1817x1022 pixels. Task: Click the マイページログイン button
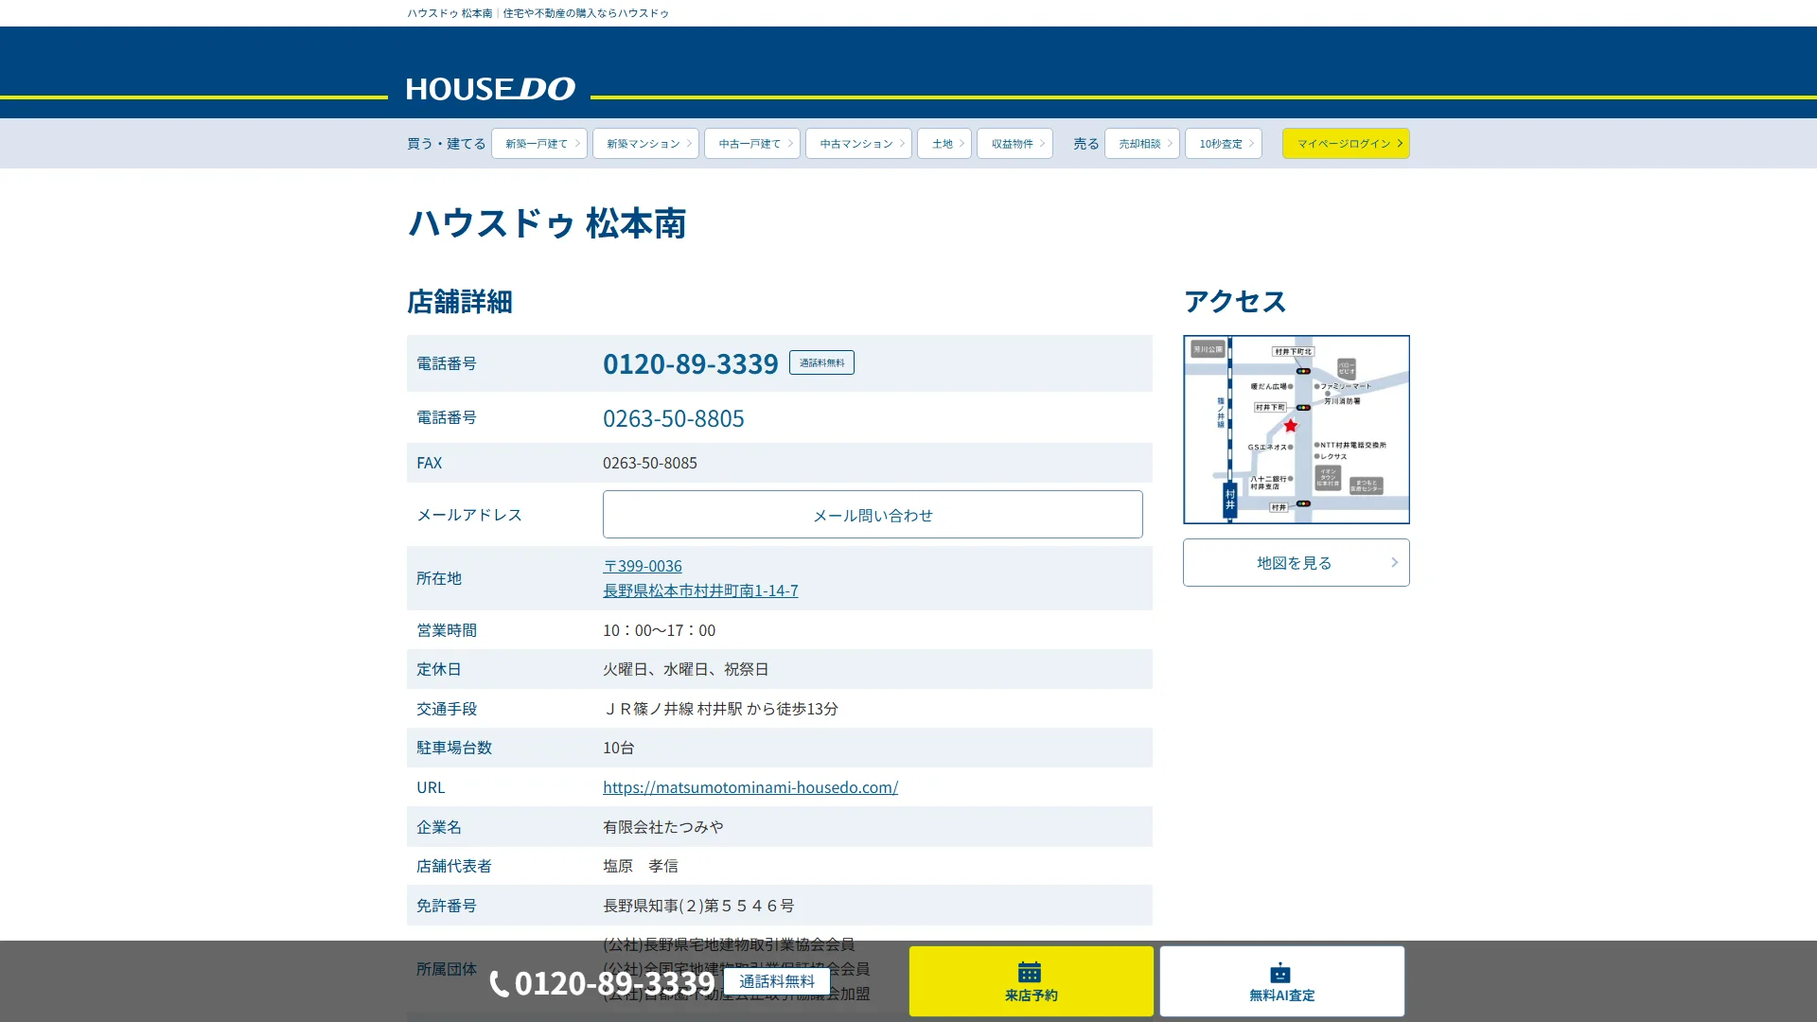(x=1346, y=144)
